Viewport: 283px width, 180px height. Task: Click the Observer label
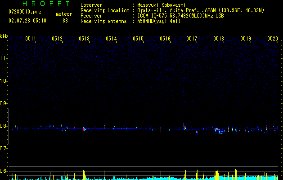pos(91,5)
